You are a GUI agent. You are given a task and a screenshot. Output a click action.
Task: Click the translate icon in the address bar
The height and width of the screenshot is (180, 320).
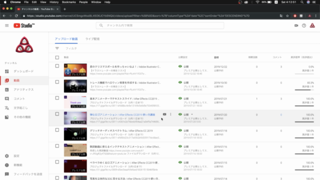(x=281, y=15)
